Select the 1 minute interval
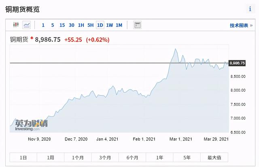The image size is (259, 167). point(43,25)
